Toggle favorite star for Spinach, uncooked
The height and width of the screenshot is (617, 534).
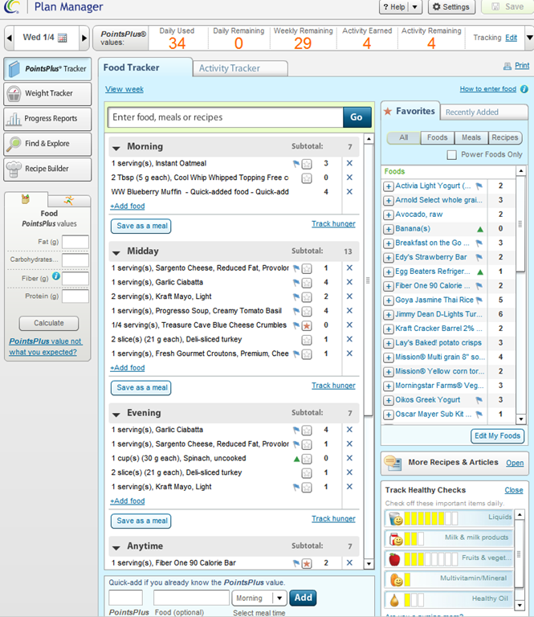coord(307,459)
